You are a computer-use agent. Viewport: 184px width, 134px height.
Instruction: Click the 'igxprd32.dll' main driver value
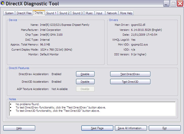pos(138,25)
